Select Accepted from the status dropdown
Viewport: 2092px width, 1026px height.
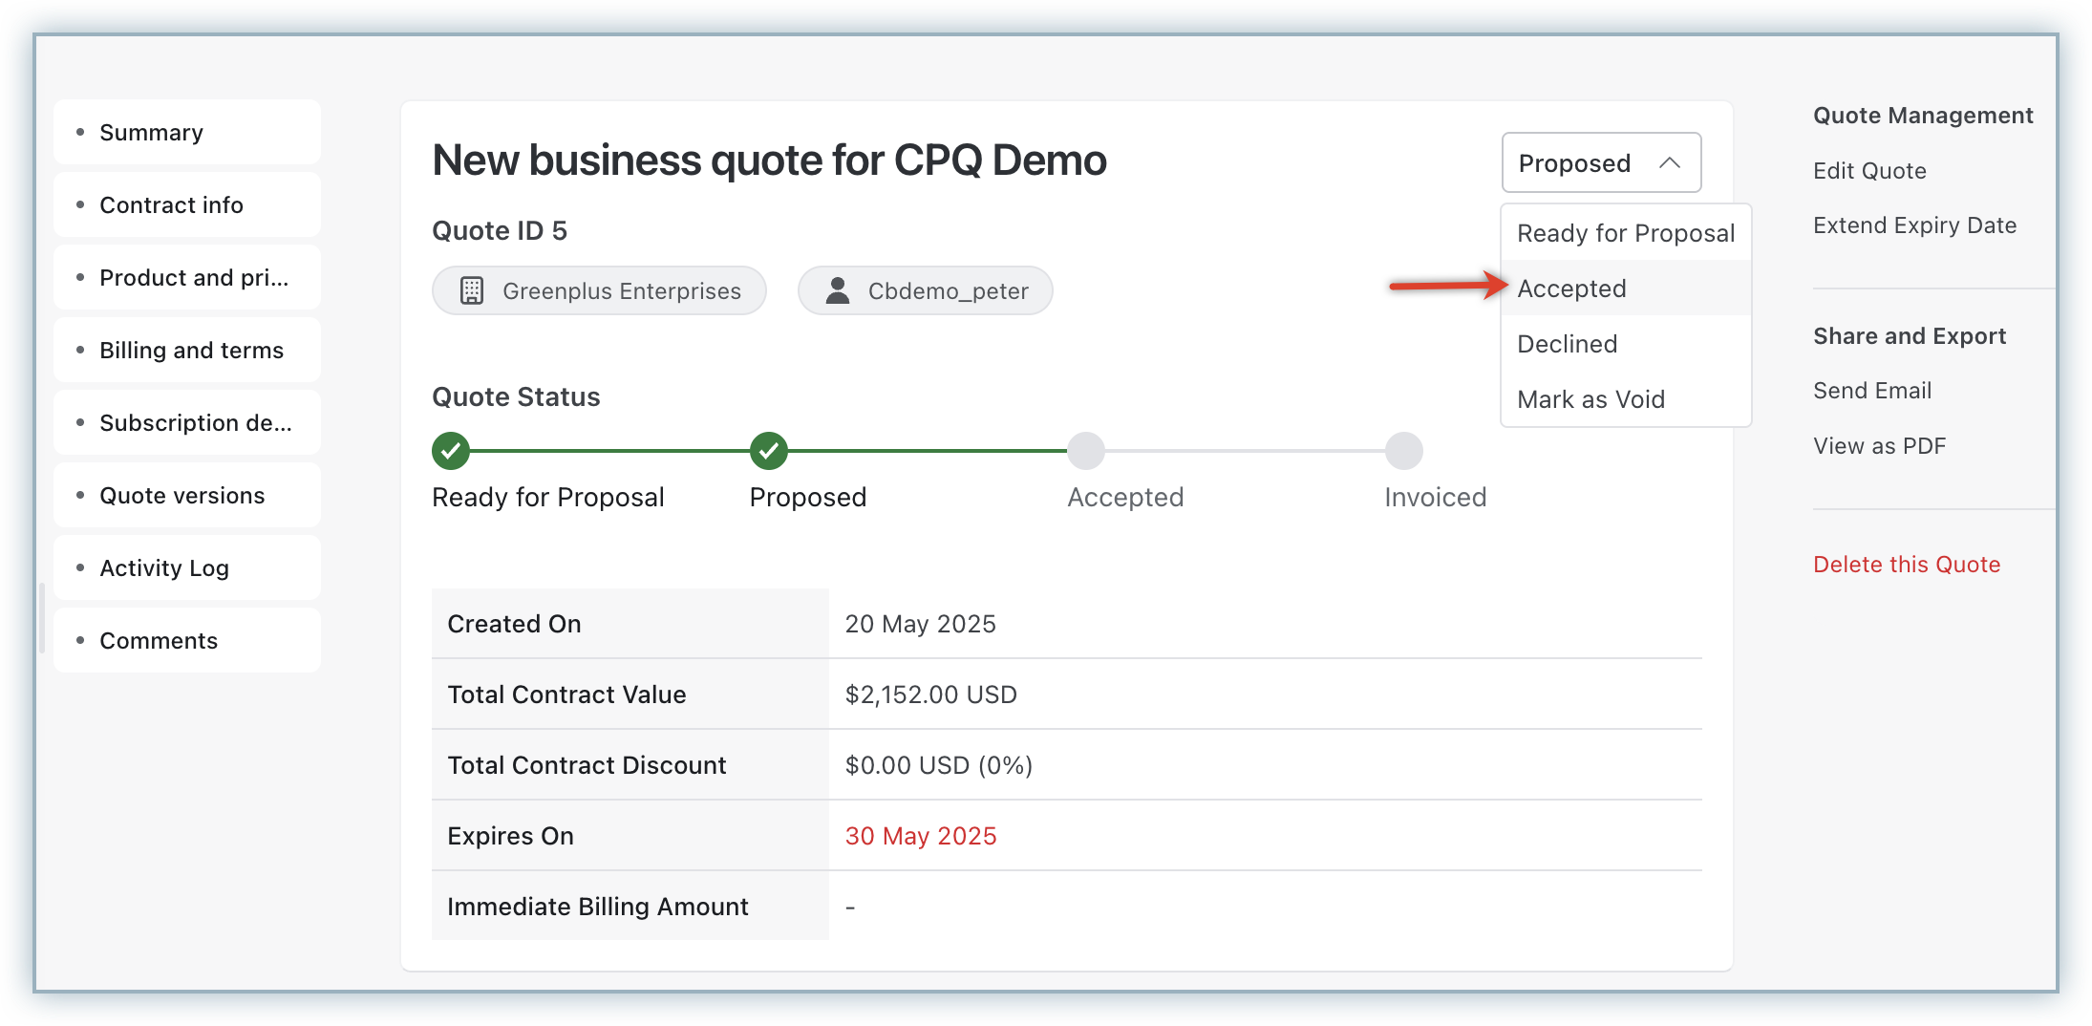1571,289
